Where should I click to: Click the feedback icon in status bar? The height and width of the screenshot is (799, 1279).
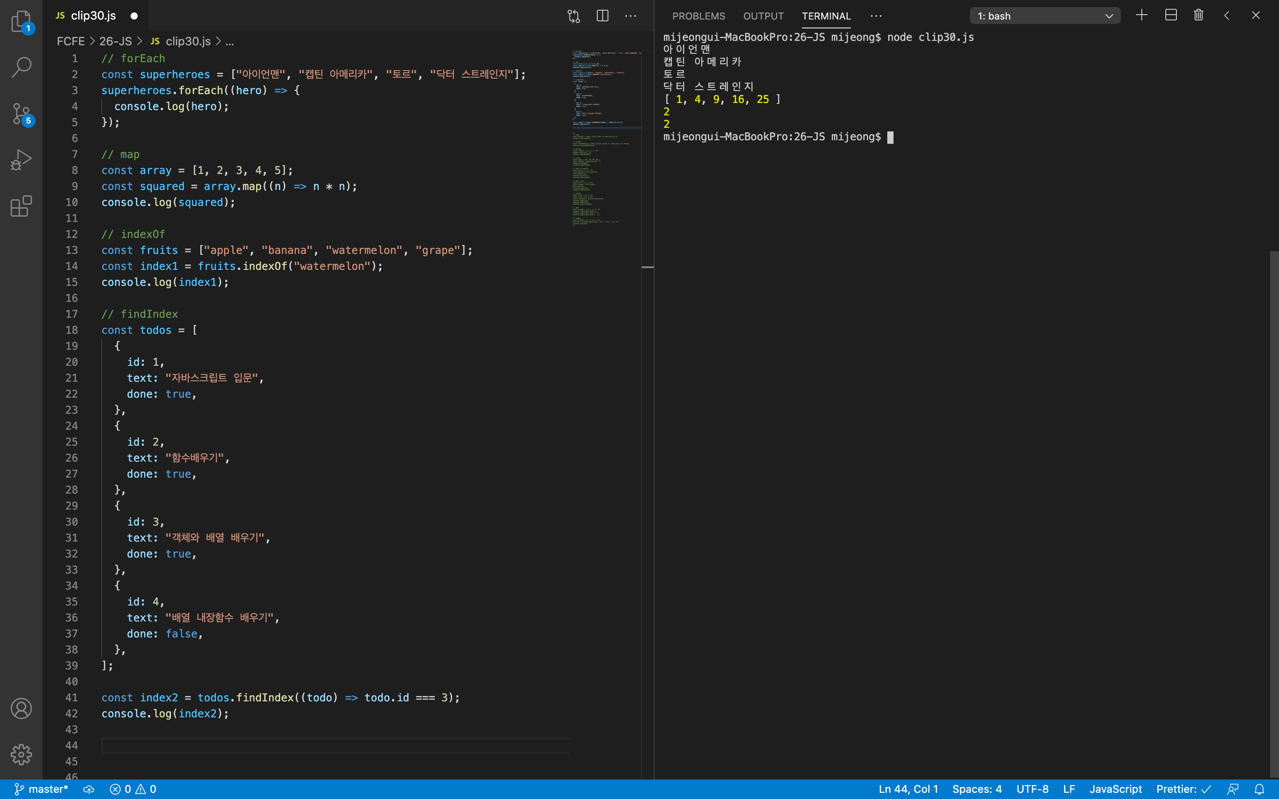click(x=1233, y=789)
